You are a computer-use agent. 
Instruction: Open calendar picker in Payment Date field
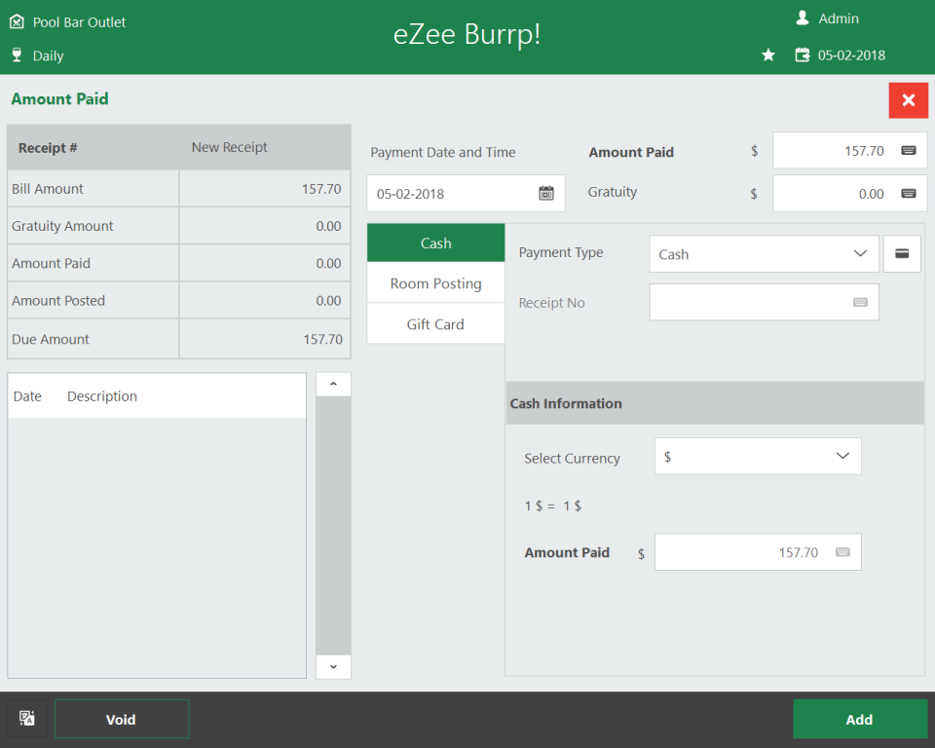[546, 193]
